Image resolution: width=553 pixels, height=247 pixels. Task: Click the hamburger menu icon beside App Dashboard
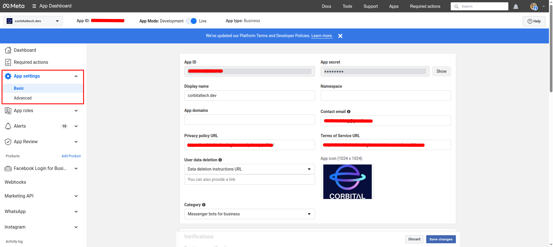pyautogui.click(x=34, y=6)
